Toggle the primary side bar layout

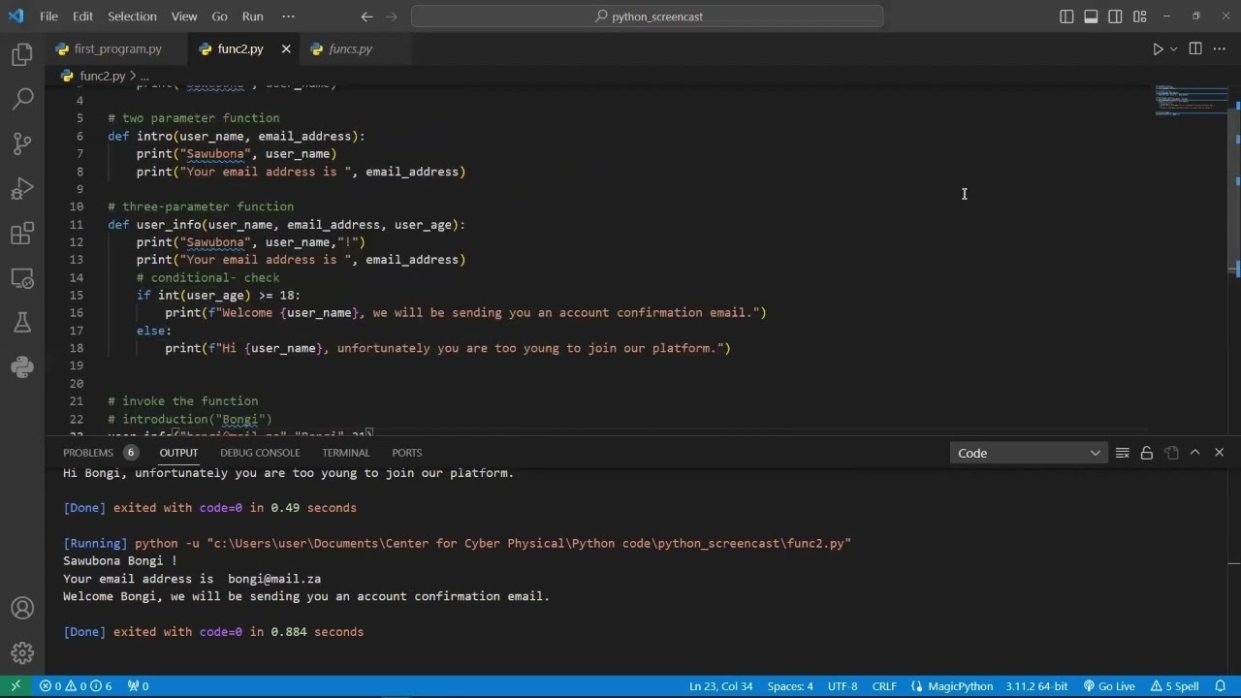(x=1066, y=16)
